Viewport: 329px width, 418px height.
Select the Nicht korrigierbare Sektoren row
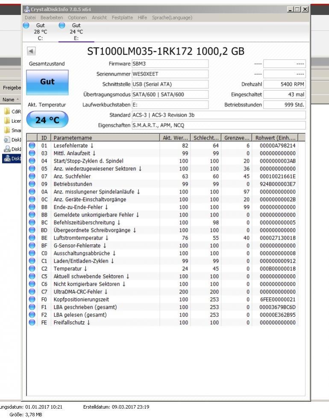162,284
